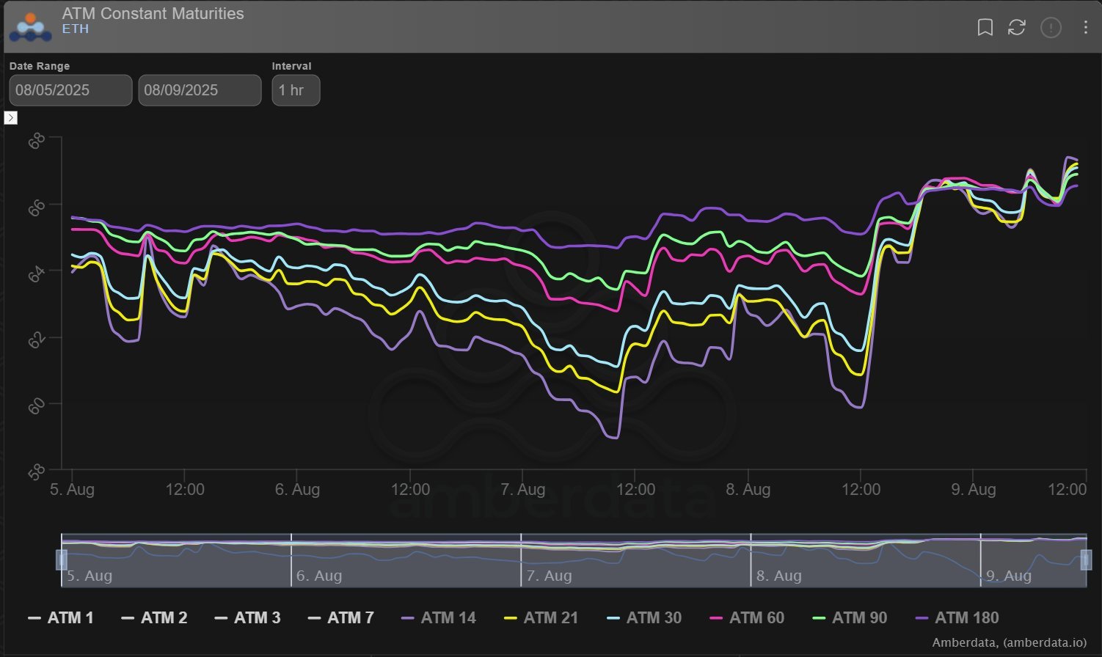Click the 64 y-axis label

point(37,273)
